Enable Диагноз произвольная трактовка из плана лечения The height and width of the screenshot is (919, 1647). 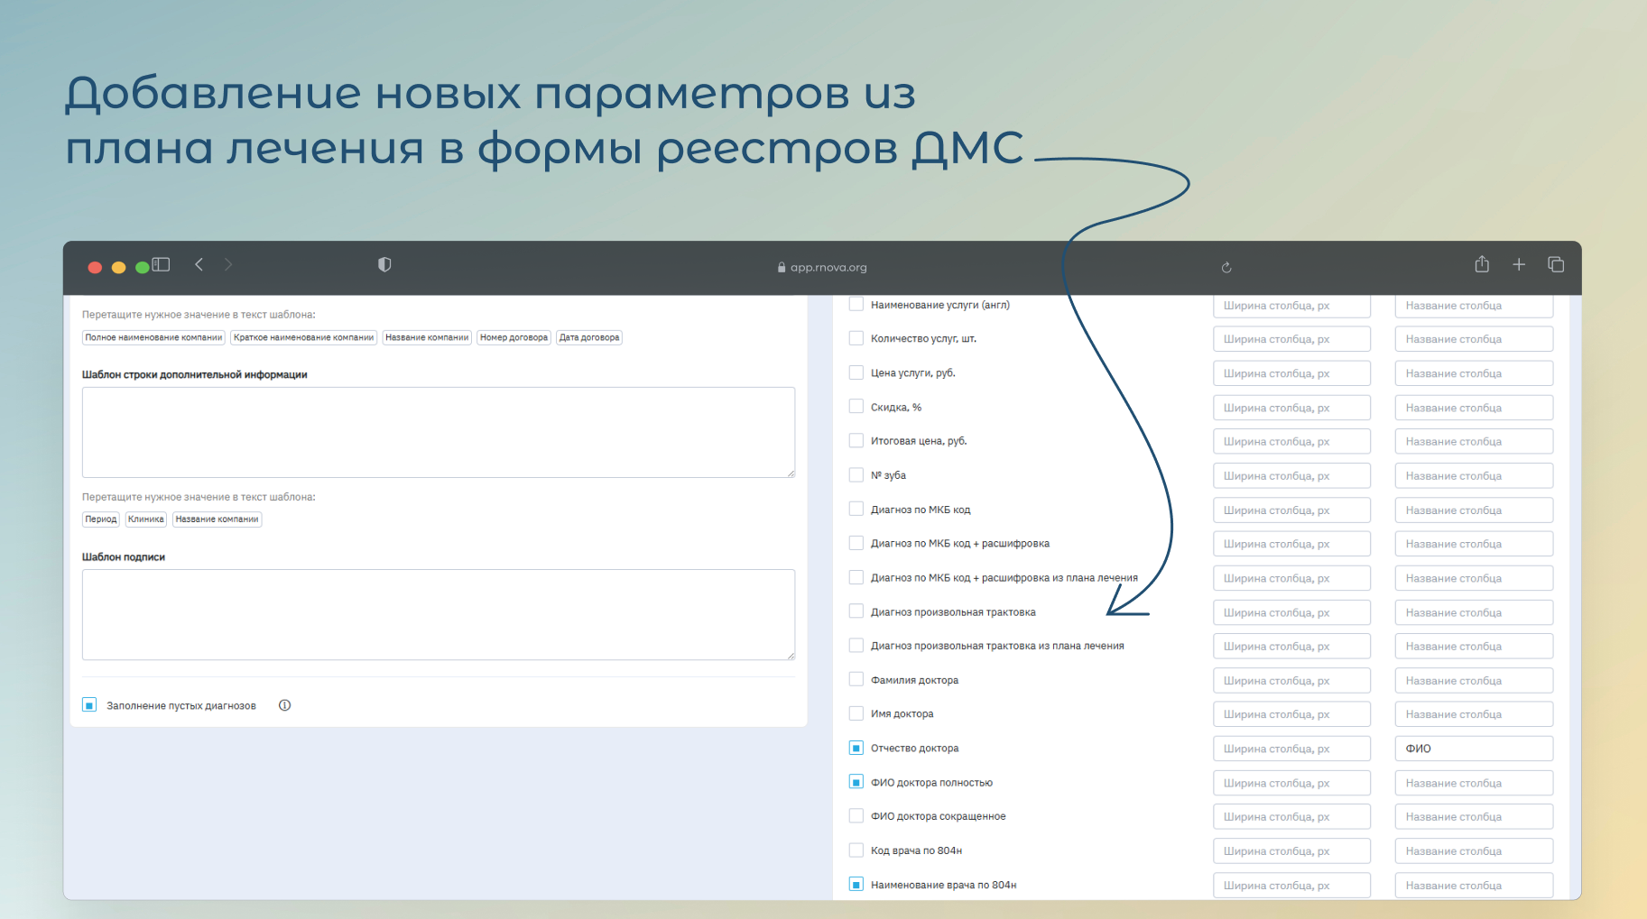pyautogui.click(x=856, y=646)
